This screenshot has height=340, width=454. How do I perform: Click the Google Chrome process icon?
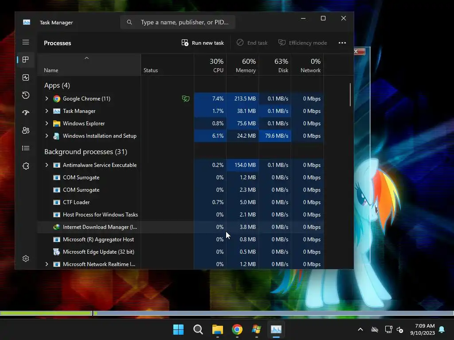coord(57,99)
